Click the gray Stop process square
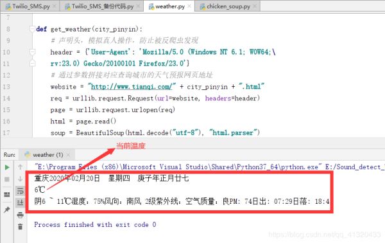Viewport: 385px width, 243px height. tap(7, 179)
